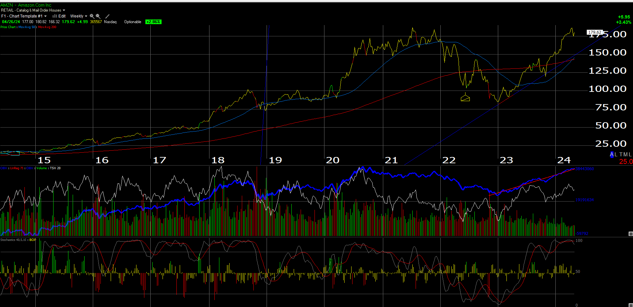Viewport: 633px width, 307px height.
Task: Click the LinReg 75 indicator label
Action: click(17, 168)
